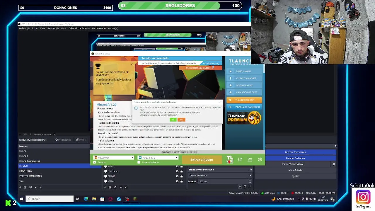Viewport: 375px width, 211px height.
Task: Open source properties gear in sources toolbar
Action: tap(115, 187)
